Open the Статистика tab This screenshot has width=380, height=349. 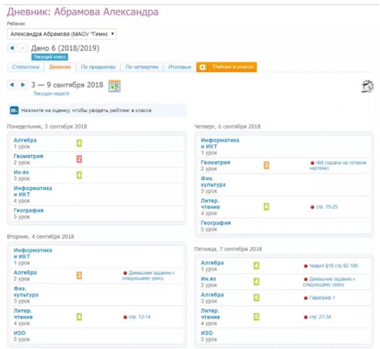coord(26,67)
